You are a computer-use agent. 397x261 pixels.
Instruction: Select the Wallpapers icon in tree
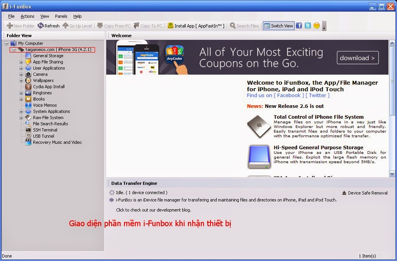coord(28,80)
